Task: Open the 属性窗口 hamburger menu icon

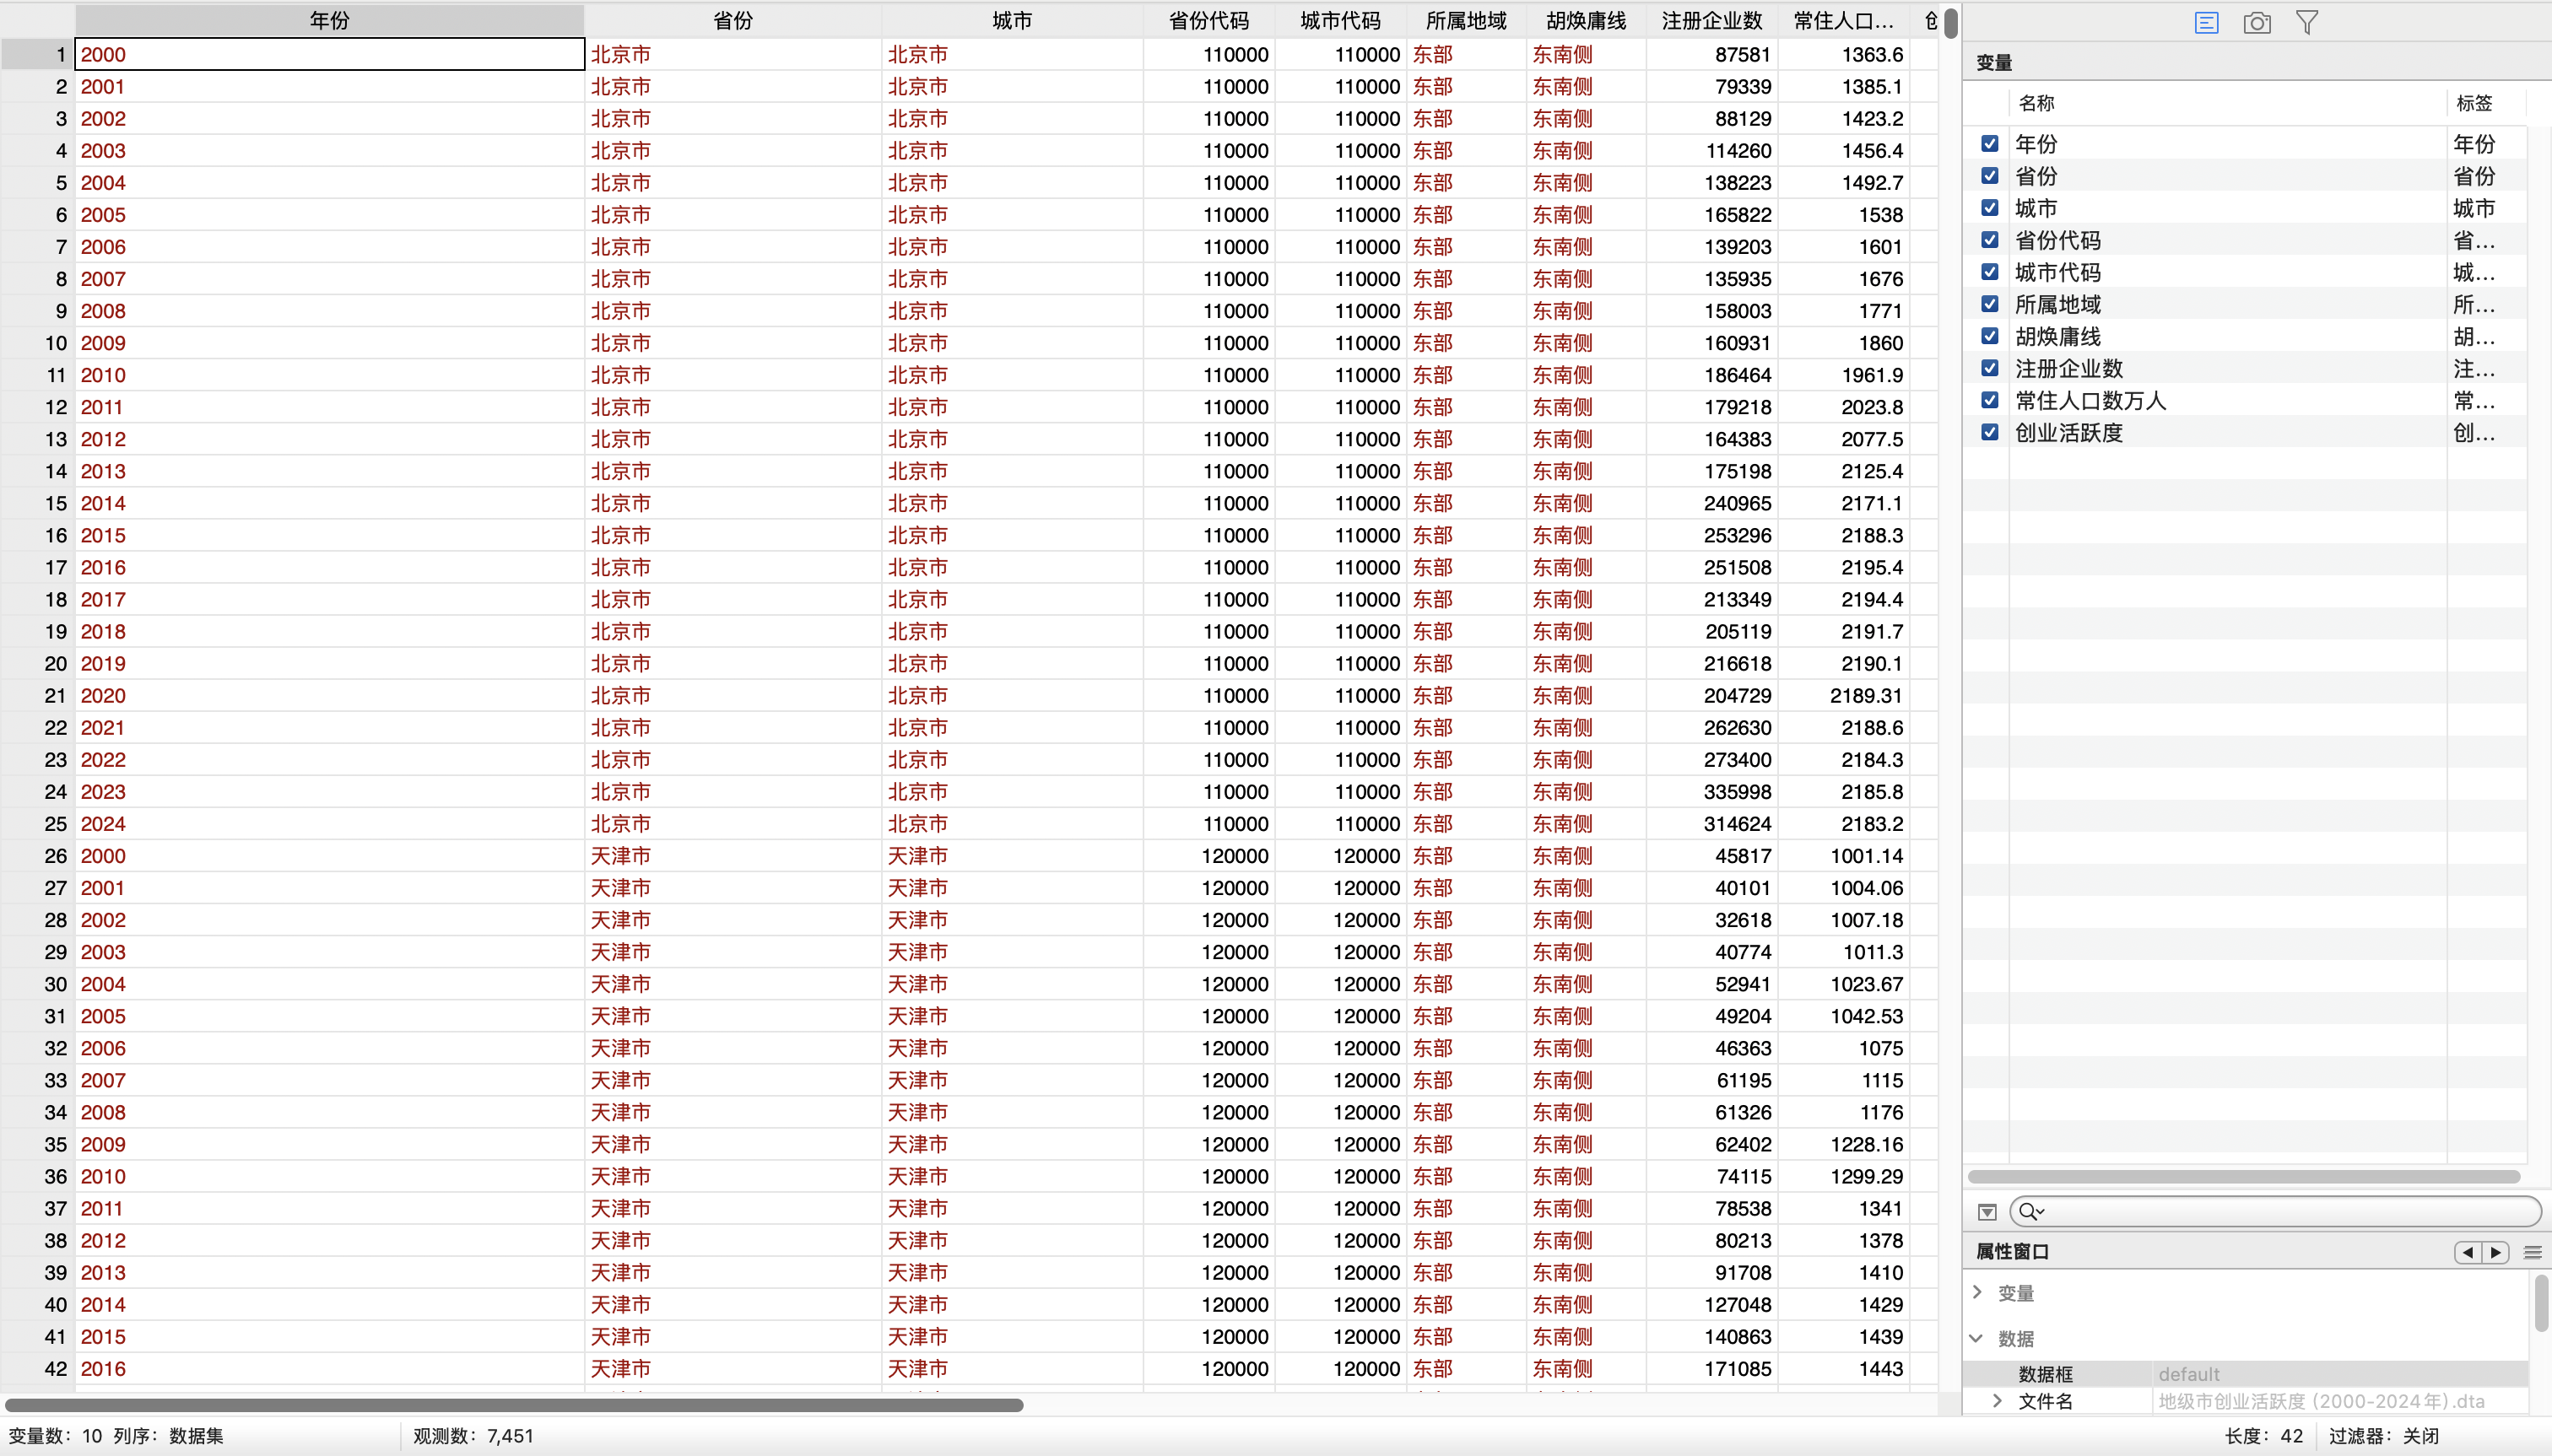Action: pos(2533,1252)
